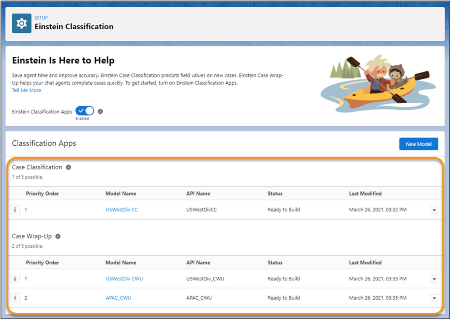
Task: Open the APAC_CWU model link
Action: click(x=118, y=298)
